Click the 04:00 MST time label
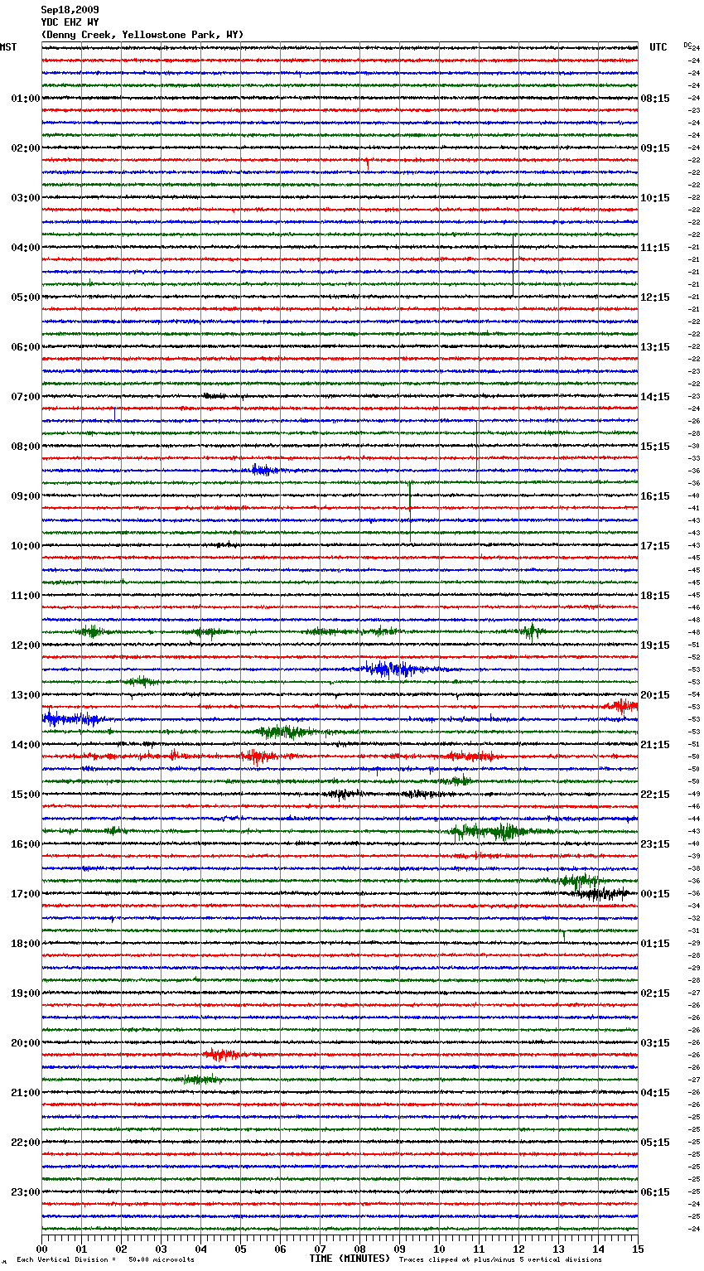The height and width of the screenshot is (1271, 704). [x=26, y=248]
